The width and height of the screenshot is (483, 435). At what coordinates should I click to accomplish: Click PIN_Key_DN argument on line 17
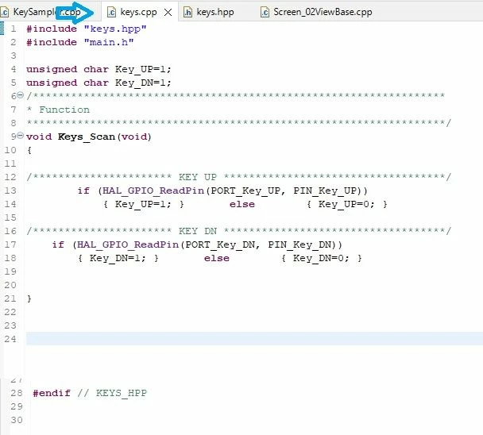point(299,244)
